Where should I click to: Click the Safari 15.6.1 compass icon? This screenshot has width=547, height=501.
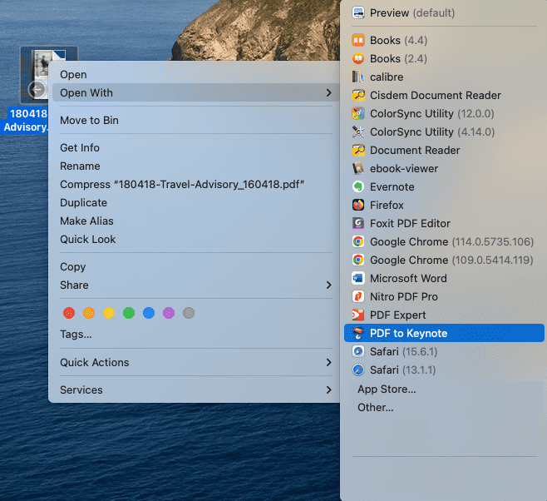358,351
